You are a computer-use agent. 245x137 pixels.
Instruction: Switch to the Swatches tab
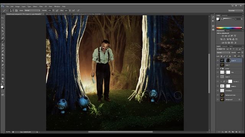(225, 16)
